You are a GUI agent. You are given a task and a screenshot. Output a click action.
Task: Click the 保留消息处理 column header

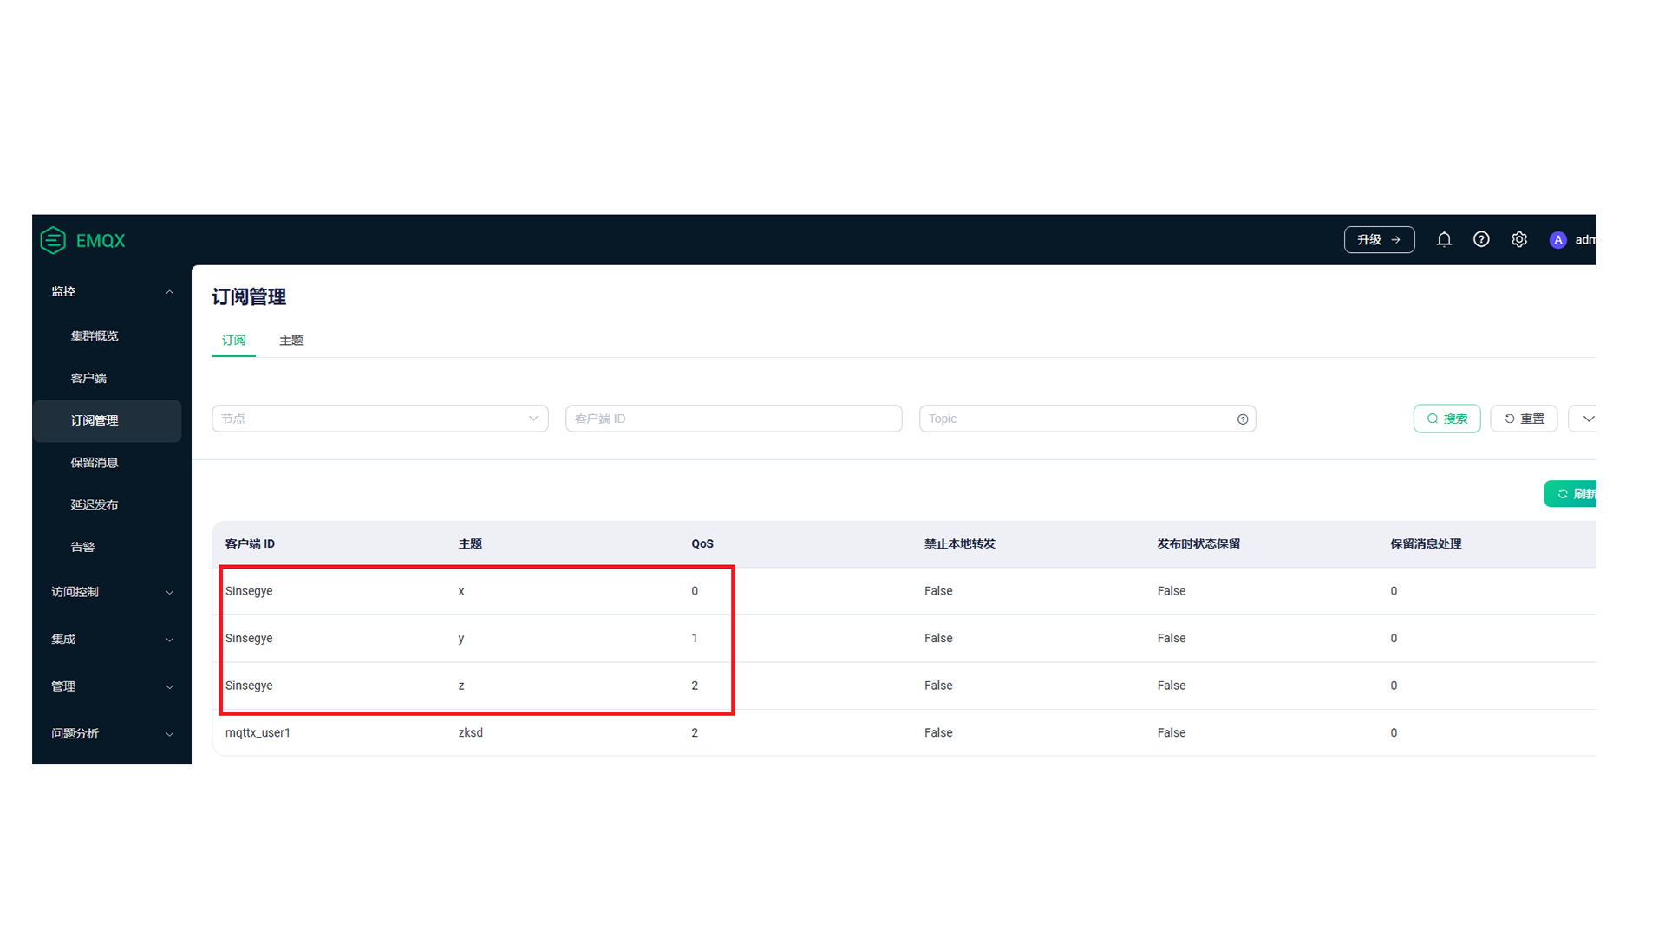pos(1426,544)
